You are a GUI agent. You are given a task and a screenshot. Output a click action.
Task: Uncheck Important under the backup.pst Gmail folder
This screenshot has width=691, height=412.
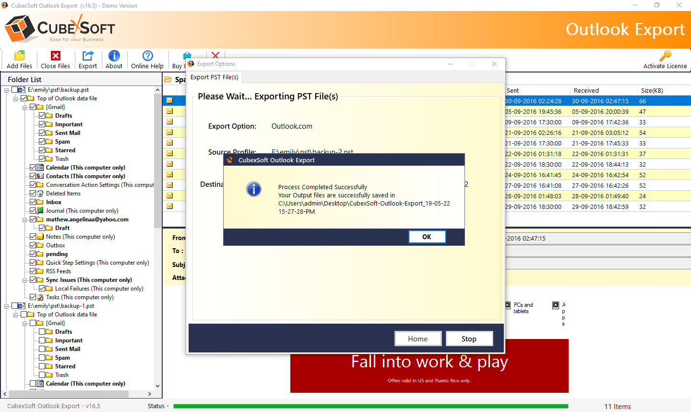(x=42, y=124)
